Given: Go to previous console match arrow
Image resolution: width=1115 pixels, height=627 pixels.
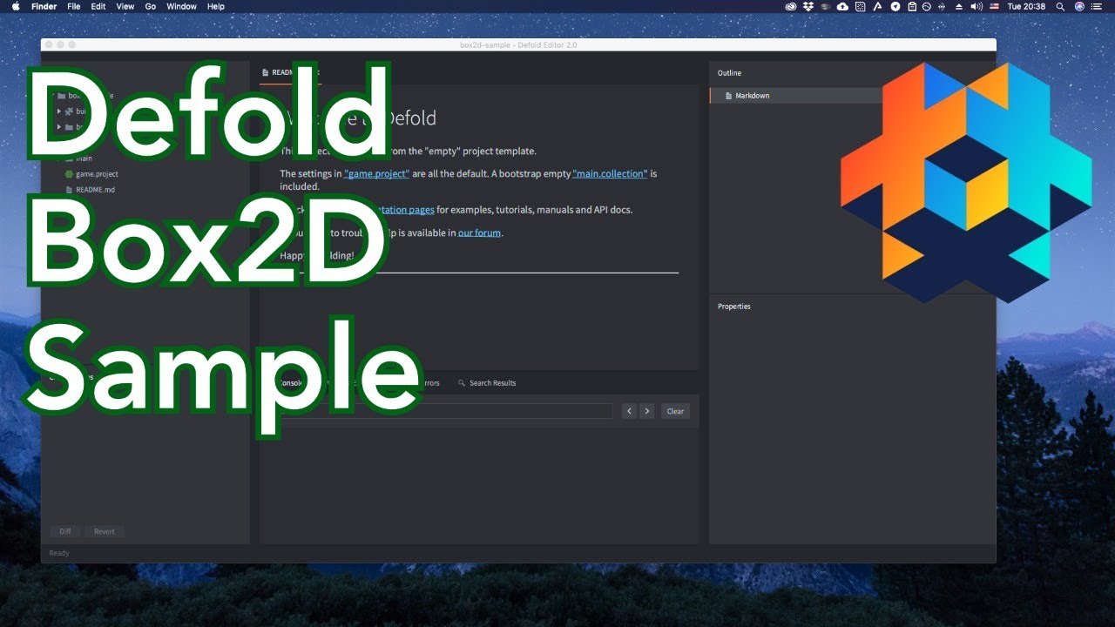Looking at the screenshot, I should pos(629,411).
